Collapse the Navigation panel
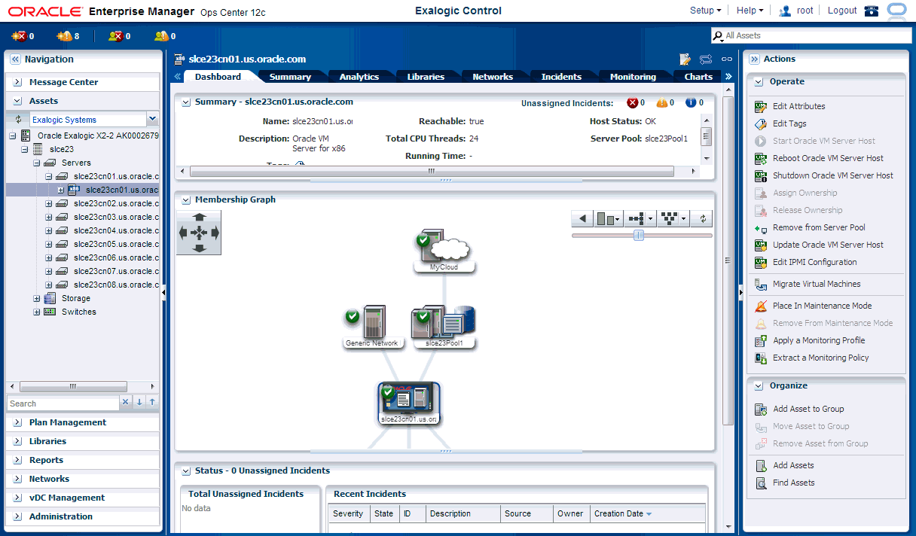 tap(15, 59)
